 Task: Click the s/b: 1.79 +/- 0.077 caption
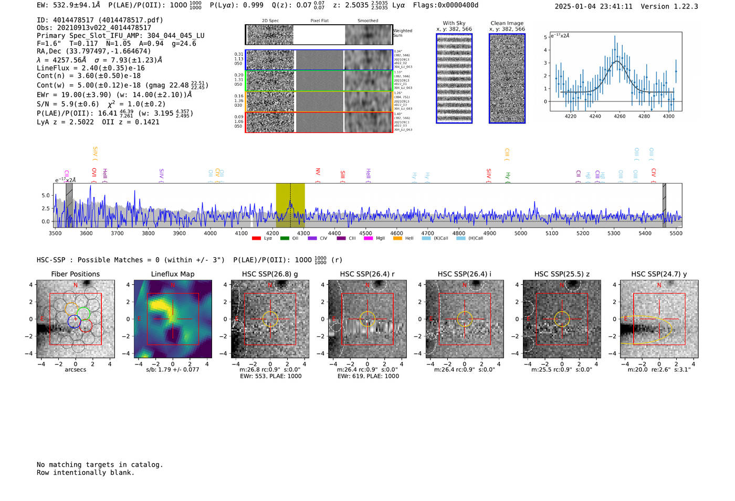coord(173,370)
